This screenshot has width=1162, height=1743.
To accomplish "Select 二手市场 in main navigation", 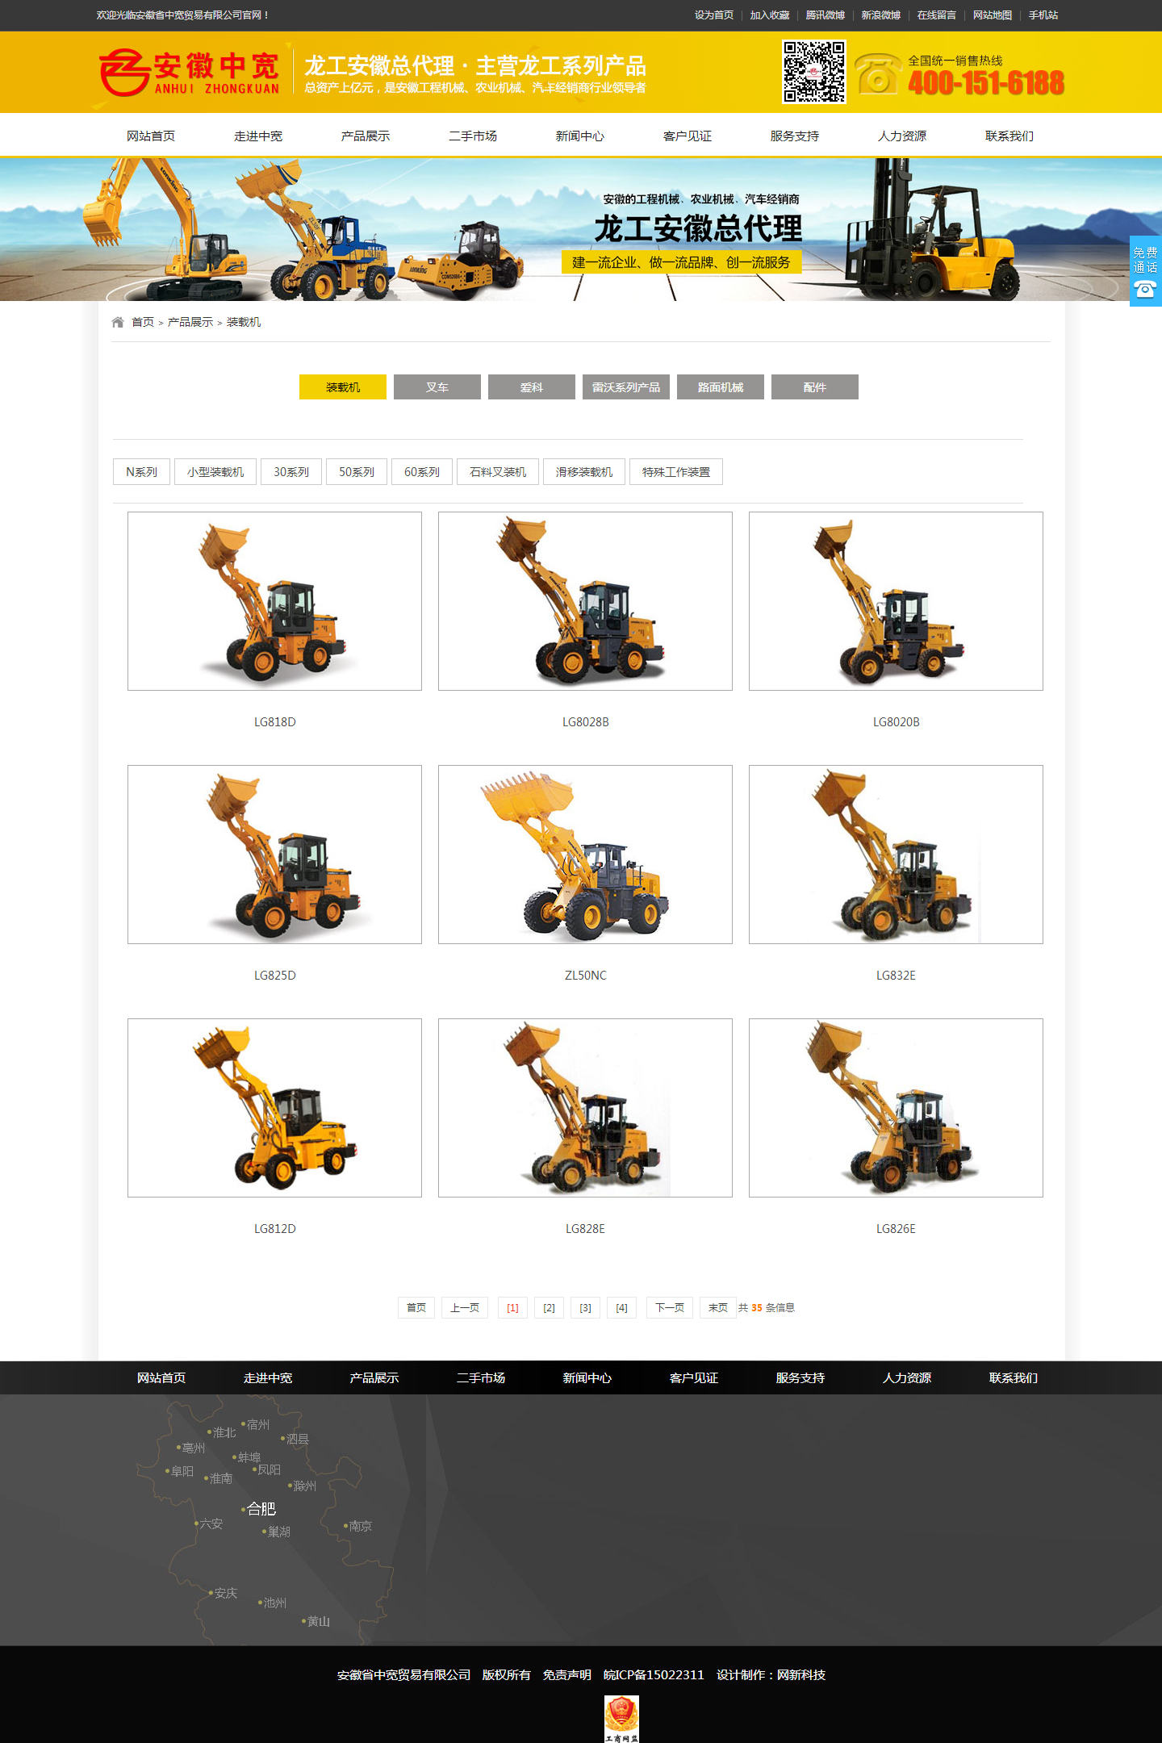I will [x=473, y=136].
